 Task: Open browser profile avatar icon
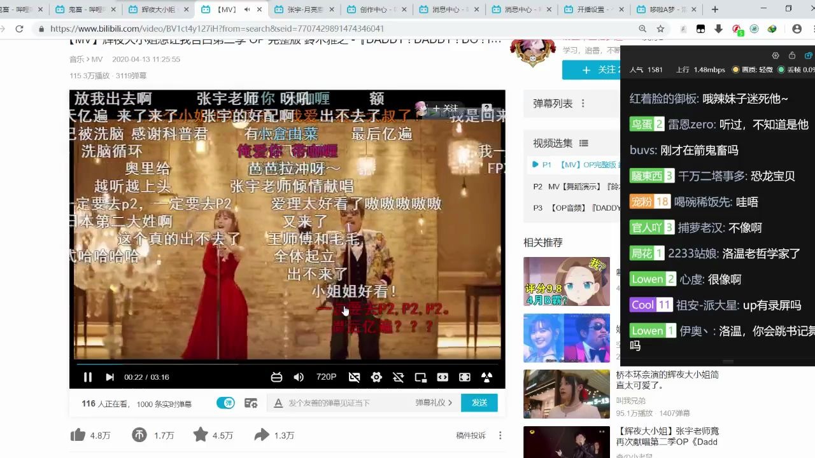[x=797, y=29]
